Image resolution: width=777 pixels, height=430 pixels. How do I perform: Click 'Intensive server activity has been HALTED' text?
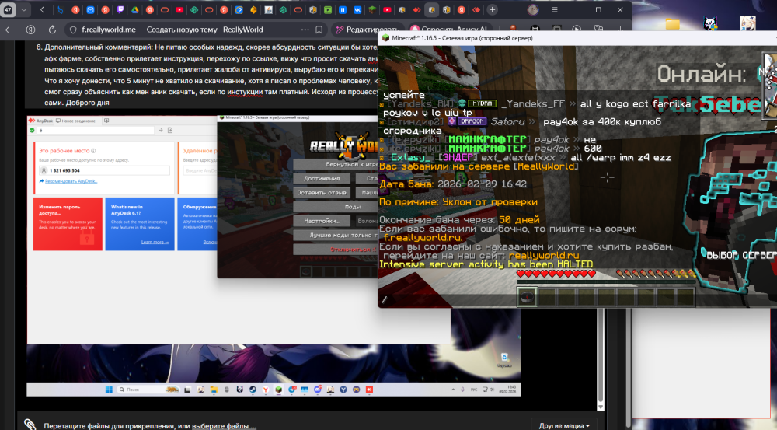coord(487,265)
